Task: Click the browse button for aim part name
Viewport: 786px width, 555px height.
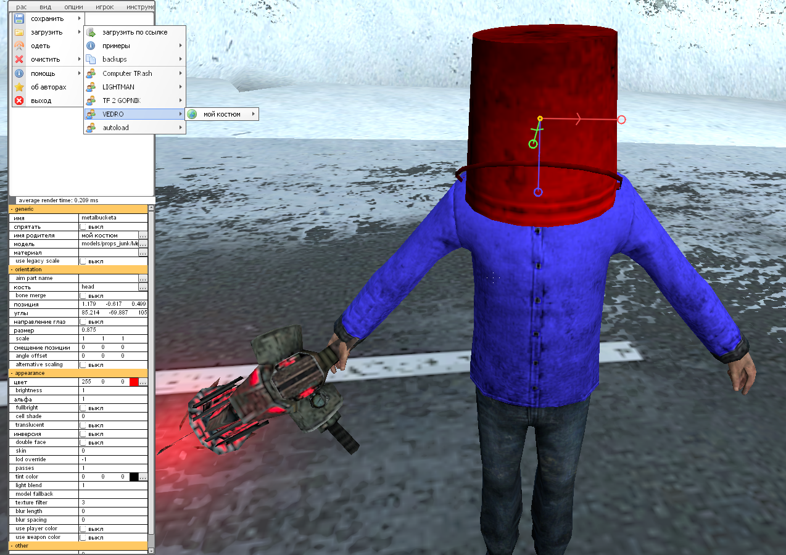Action: [143, 279]
